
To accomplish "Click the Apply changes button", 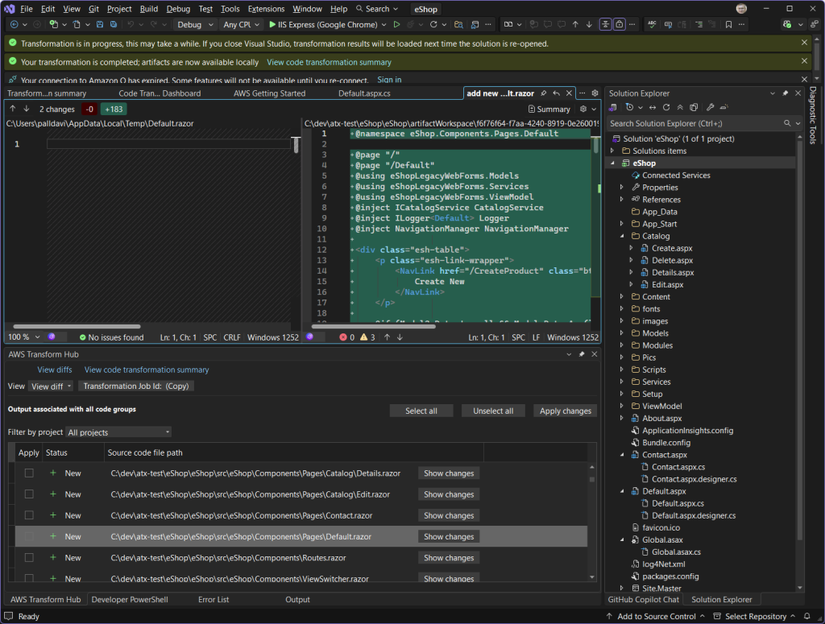I will pos(565,411).
